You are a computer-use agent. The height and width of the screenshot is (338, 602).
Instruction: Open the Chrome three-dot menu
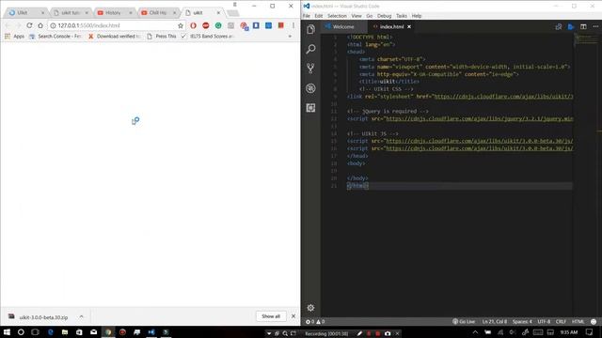click(x=293, y=25)
